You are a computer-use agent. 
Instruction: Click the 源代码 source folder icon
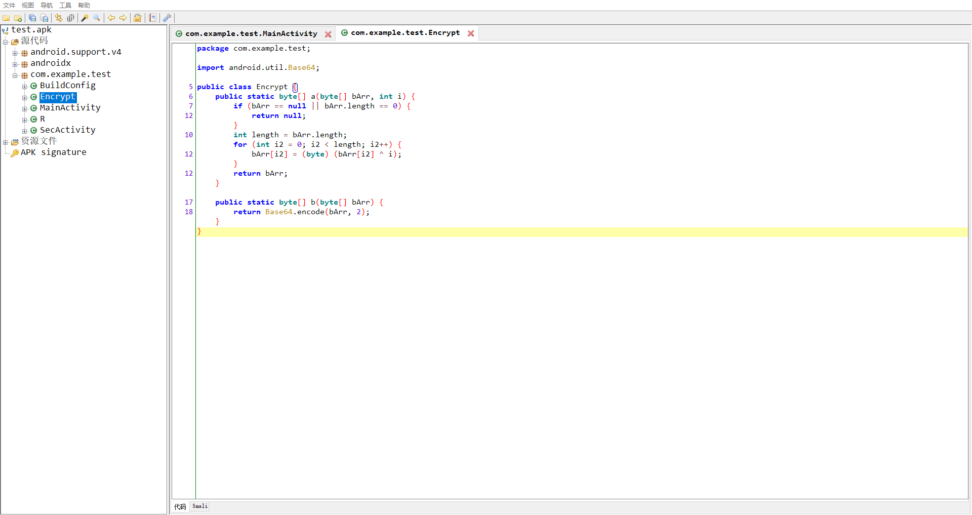pos(15,42)
